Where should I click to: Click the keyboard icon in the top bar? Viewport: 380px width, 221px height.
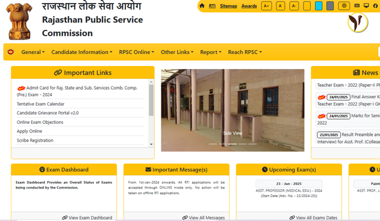pyautogui.click(x=357, y=6)
